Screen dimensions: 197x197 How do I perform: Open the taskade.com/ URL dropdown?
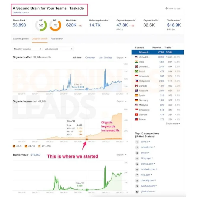pyautogui.click(x=21, y=12)
